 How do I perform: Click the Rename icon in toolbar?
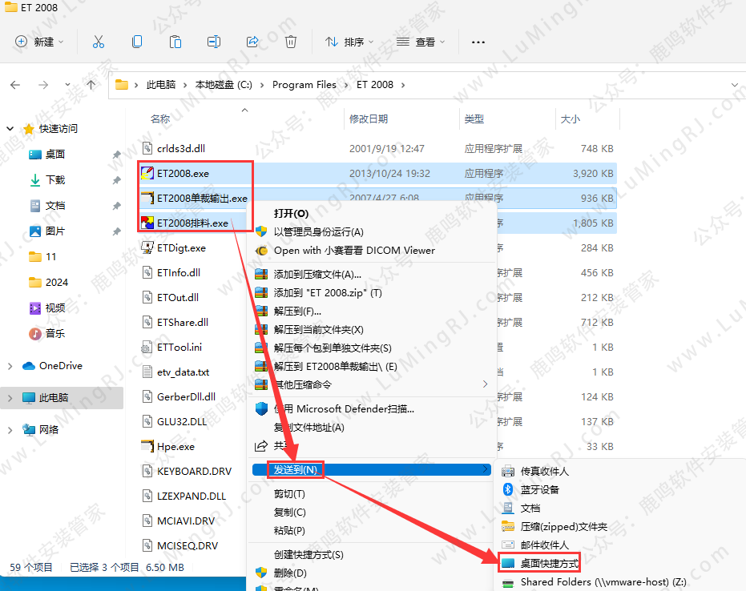pyautogui.click(x=214, y=42)
